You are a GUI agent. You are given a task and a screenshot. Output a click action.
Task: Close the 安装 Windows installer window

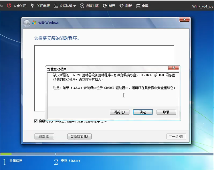pos(184,19)
